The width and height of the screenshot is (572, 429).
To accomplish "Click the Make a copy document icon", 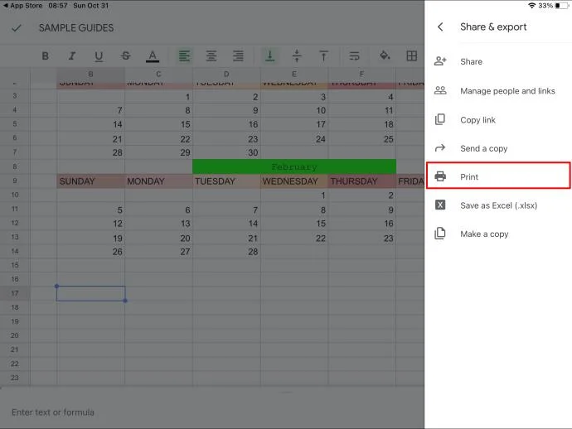I will click(440, 234).
